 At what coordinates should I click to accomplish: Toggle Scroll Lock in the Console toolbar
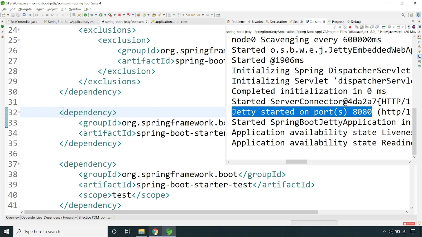(362, 27)
